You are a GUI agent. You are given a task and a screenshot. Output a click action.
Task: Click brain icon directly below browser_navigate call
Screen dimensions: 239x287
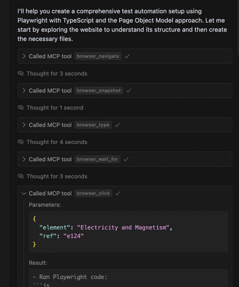[20, 74]
